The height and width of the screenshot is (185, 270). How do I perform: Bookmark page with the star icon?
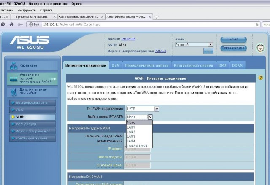pyautogui.click(x=257, y=24)
